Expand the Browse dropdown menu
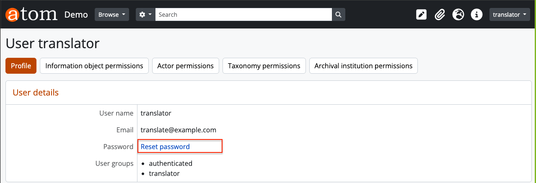This screenshot has width=536, height=183. pos(112,15)
